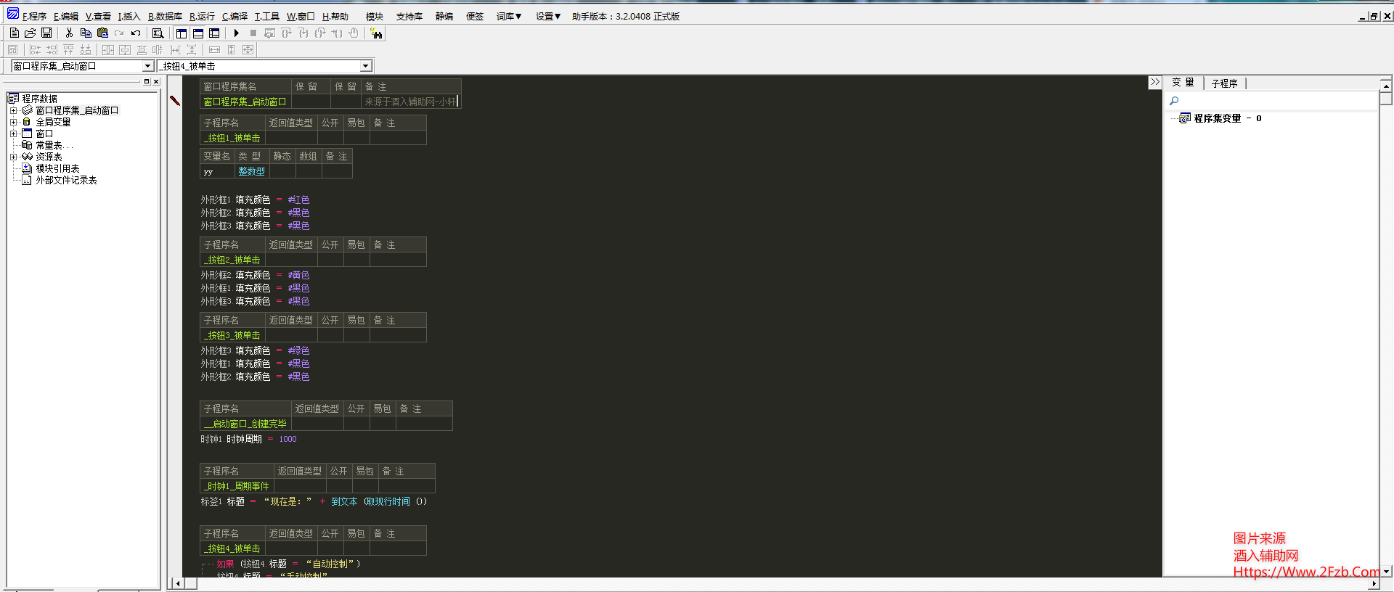Image resolution: width=1394 pixels, height=592 pixels.
Task: Click the paste clipboard icon
Action: click(102, 33)
